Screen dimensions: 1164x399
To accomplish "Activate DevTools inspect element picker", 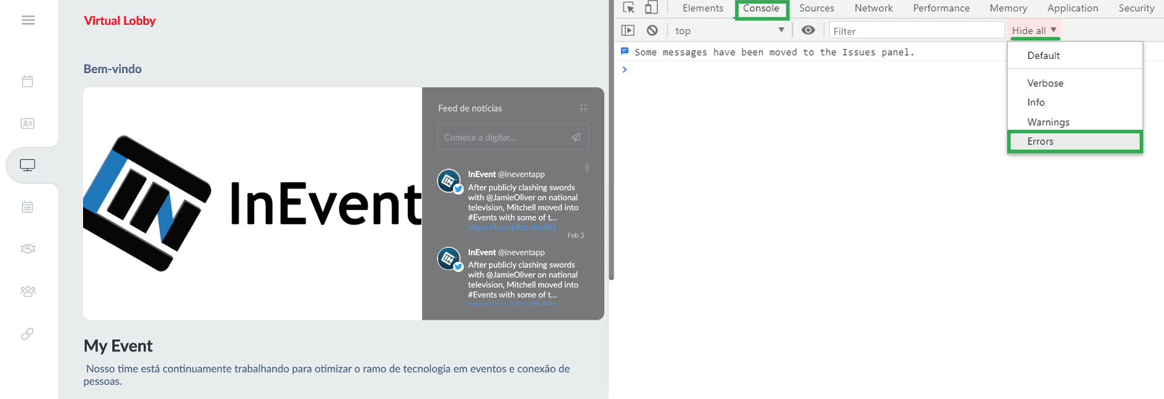I will point(628,8).
